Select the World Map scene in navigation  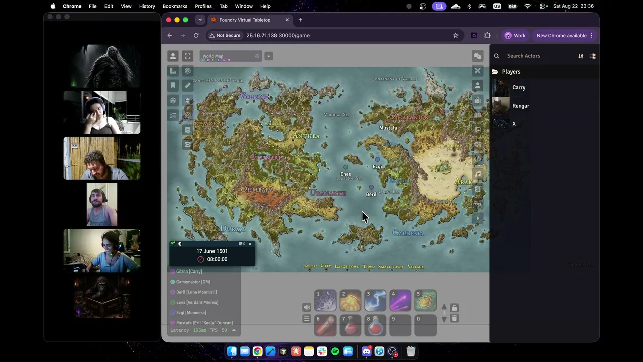pyautogui.click(x=231, y=56)
